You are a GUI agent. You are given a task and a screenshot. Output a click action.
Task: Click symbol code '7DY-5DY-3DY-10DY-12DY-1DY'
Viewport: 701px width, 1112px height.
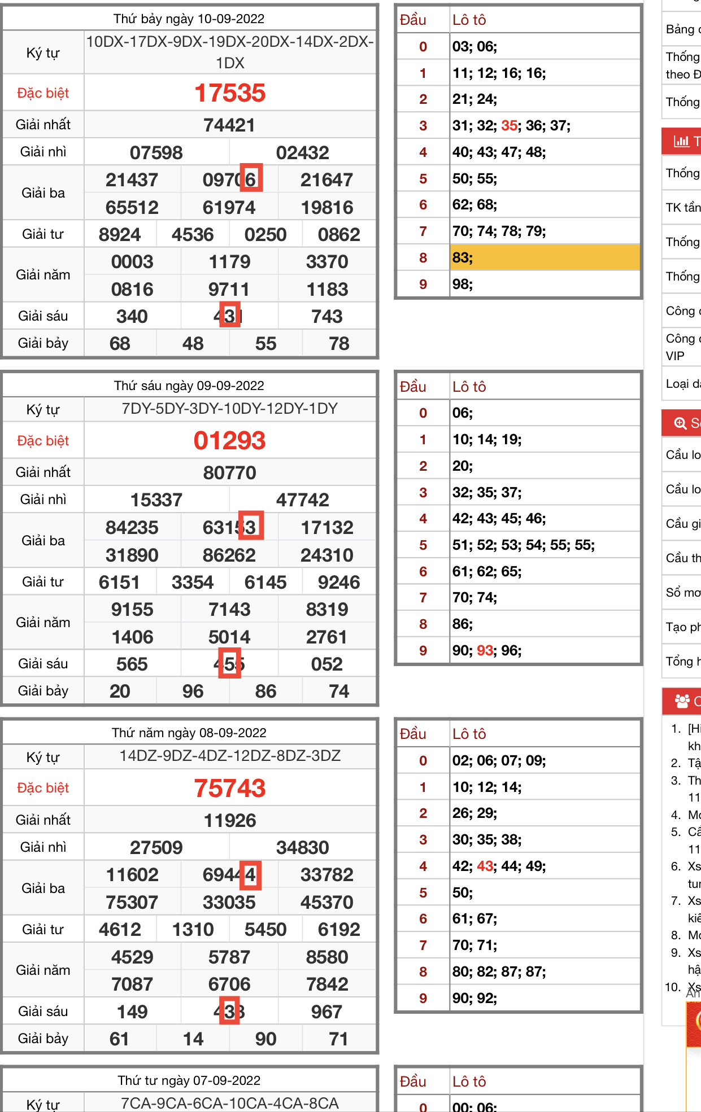click(230, 408)
